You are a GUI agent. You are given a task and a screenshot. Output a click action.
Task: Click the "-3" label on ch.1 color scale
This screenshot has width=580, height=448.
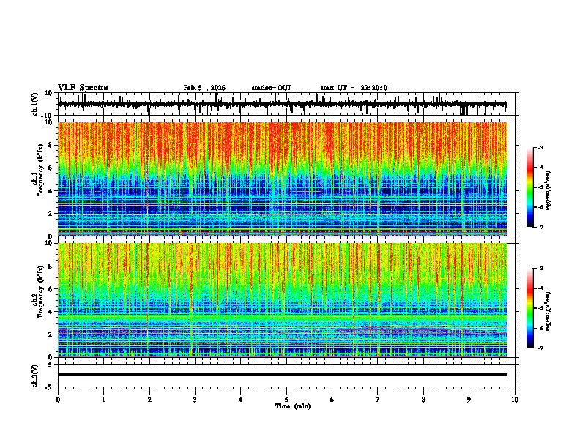click(540, 147)
